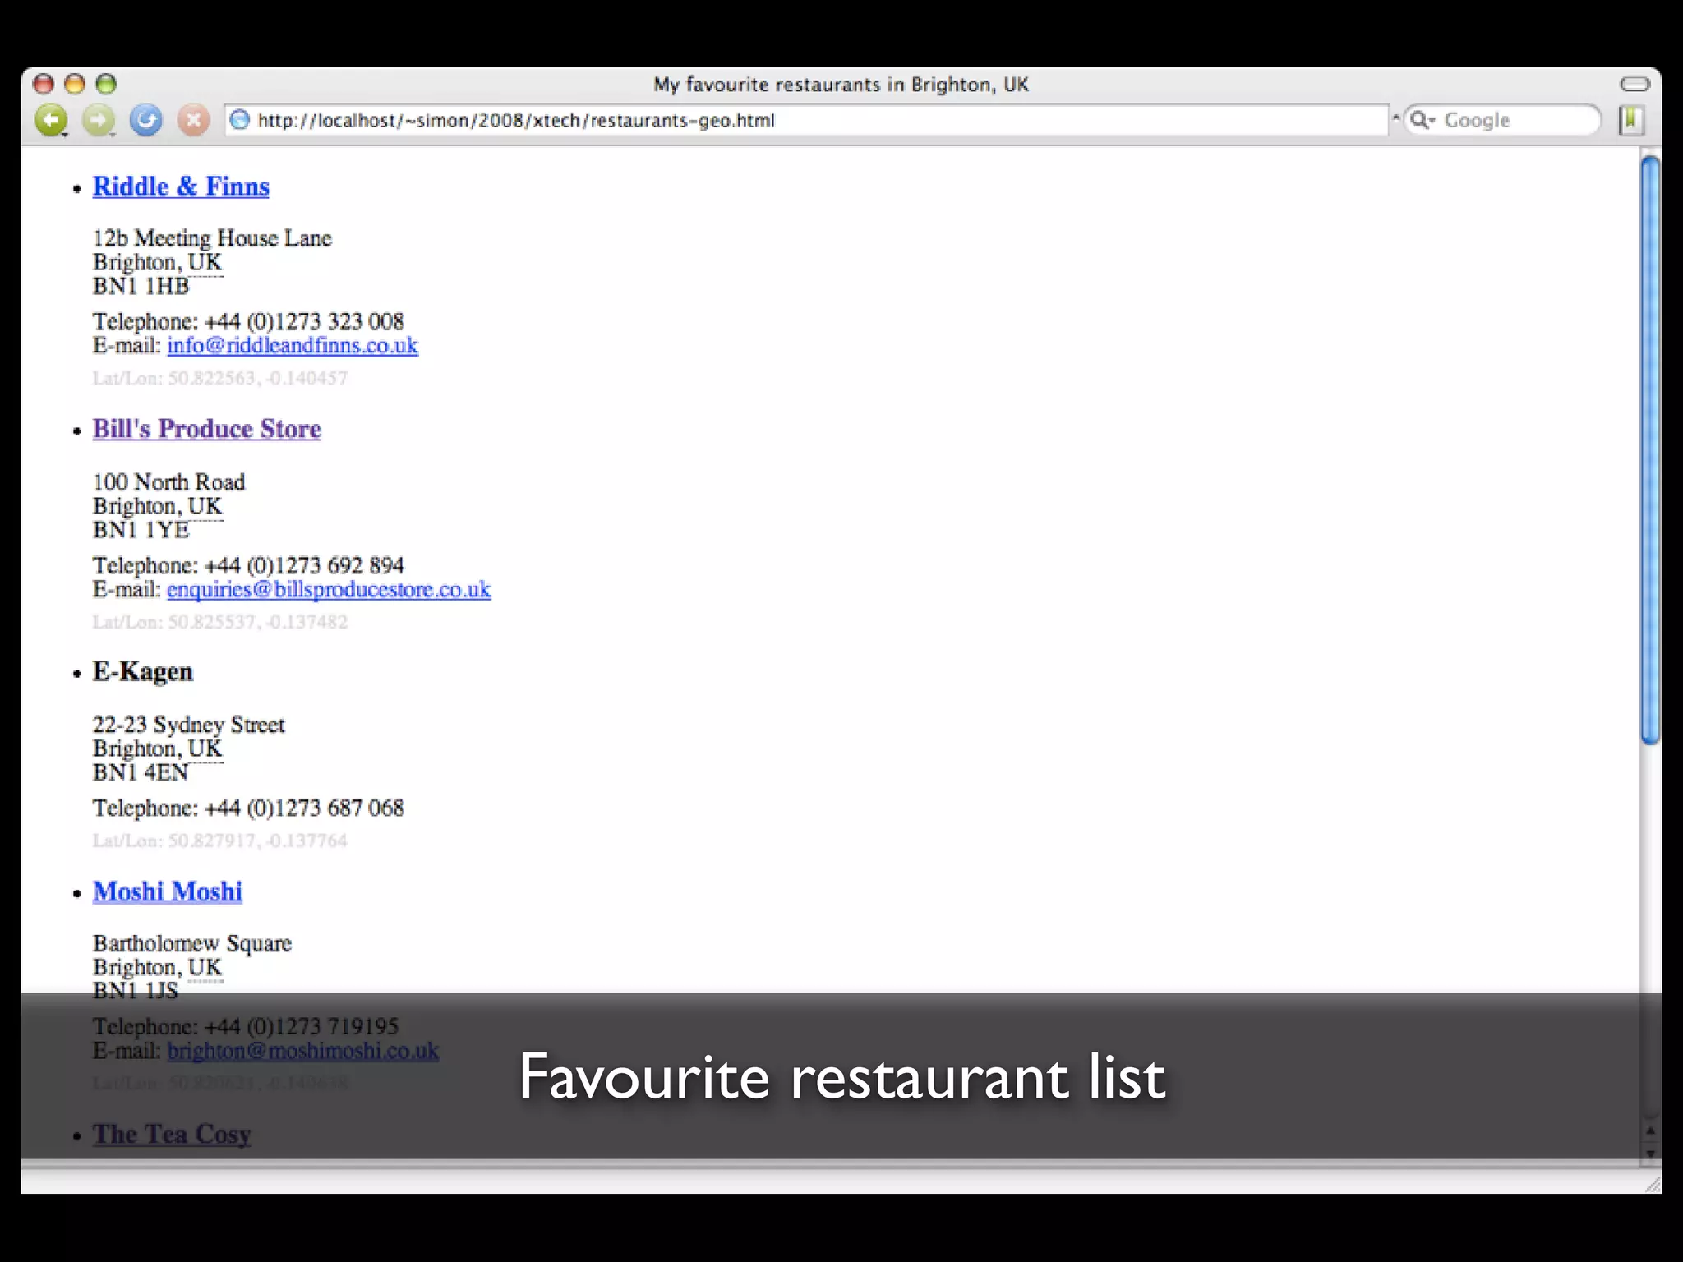Toggle toolbar with the pill button in title bar

point(1634,85)
